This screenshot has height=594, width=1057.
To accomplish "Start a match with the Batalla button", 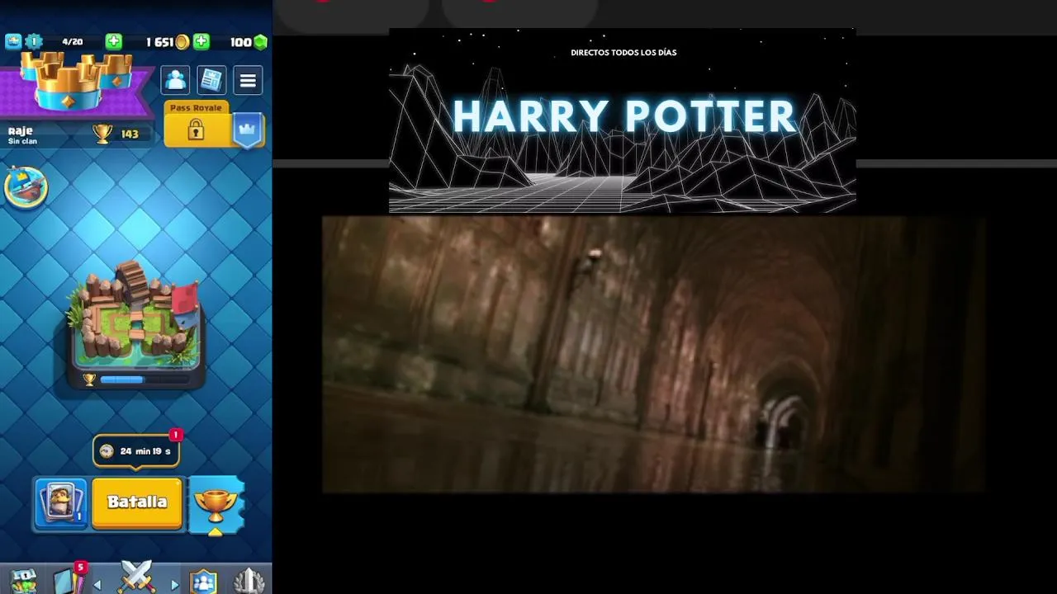I will pos(137,502).
